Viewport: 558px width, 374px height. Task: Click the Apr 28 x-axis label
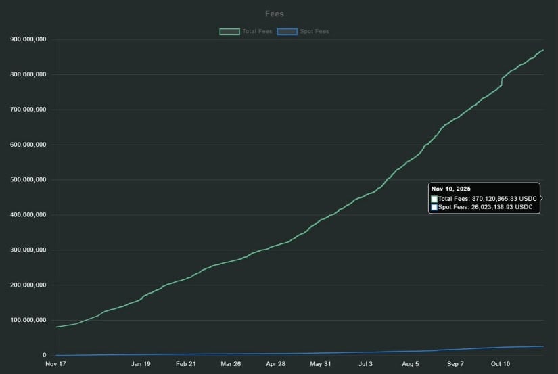pos(276,364)
